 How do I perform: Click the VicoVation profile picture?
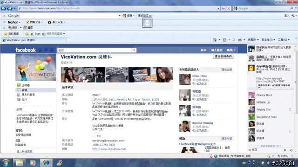click(36, 67)
